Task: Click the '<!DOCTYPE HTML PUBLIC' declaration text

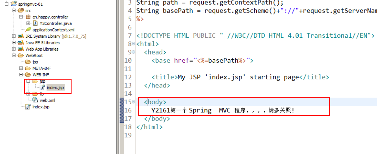Action: click(176, 36)
